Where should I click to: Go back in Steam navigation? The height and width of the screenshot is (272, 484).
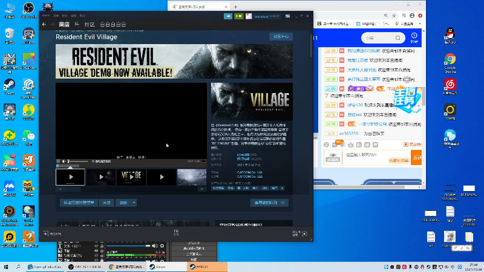tap(44, 24)
